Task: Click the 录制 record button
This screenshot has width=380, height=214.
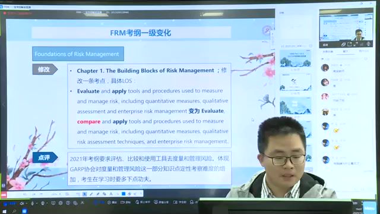Action: click(125, 202)
